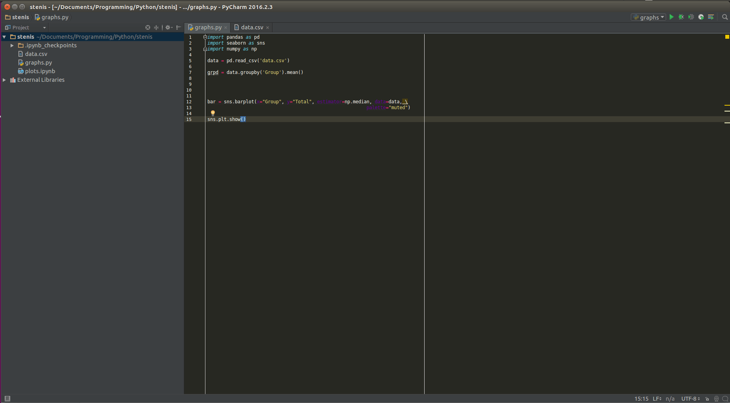Select data.csv in project tree
730x403 pixels.
[x=36, y=54]
